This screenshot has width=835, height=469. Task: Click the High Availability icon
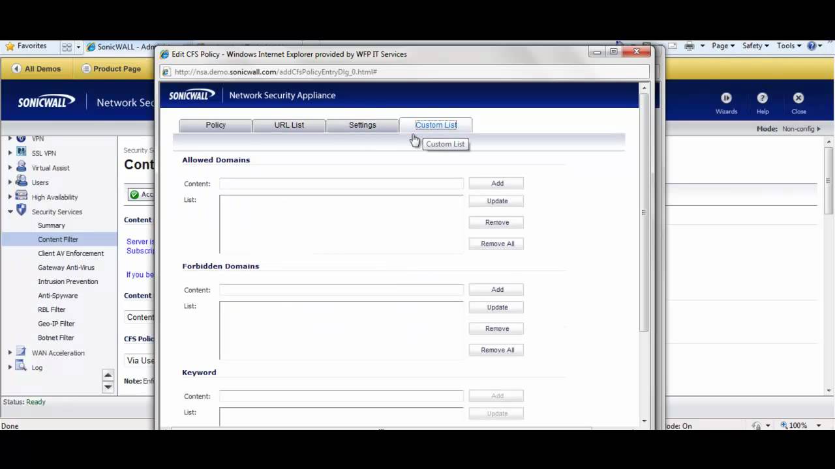(x=22, y=197)
